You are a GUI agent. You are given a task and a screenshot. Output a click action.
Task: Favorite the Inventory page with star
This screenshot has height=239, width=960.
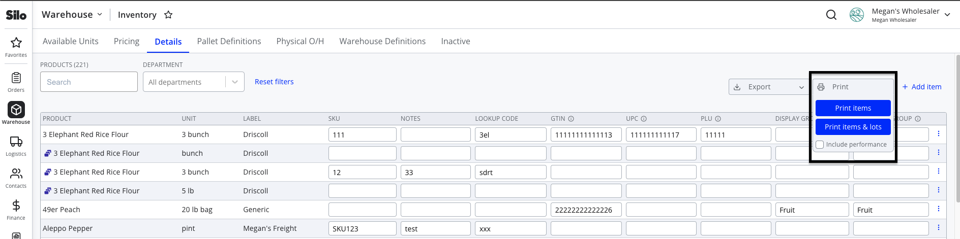point(168,15)
